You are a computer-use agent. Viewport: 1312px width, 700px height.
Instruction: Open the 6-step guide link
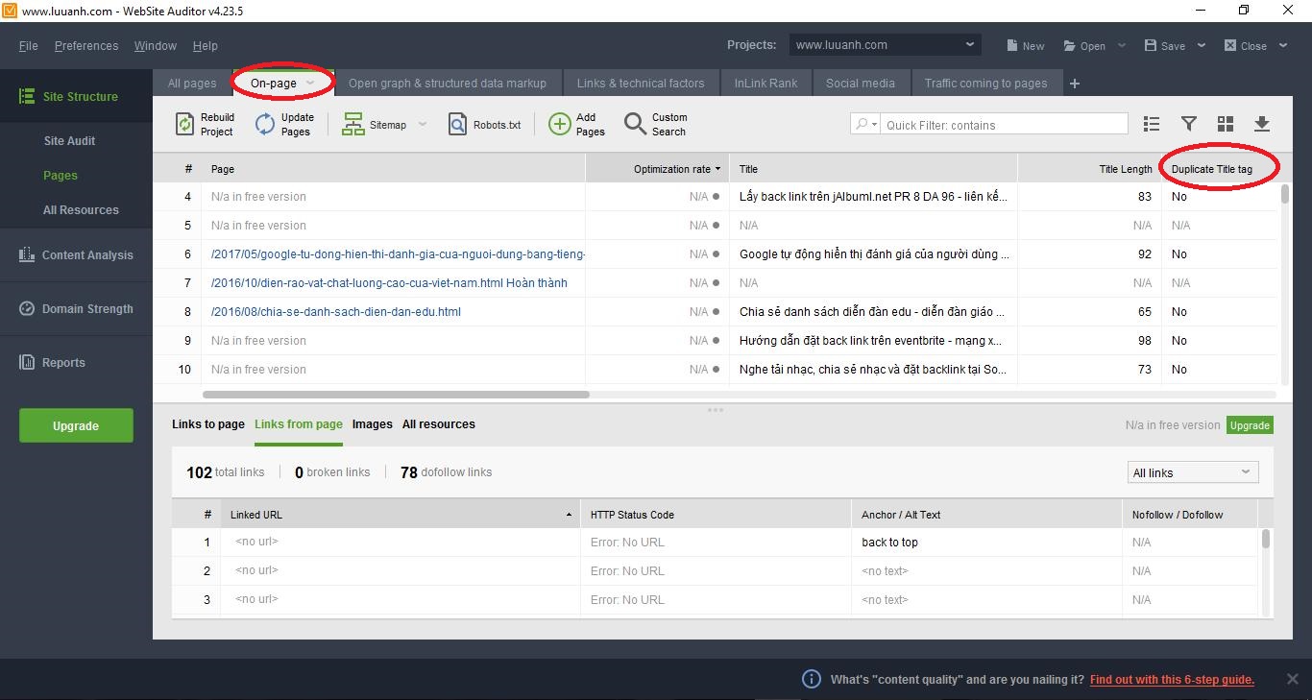(1172, 680)
